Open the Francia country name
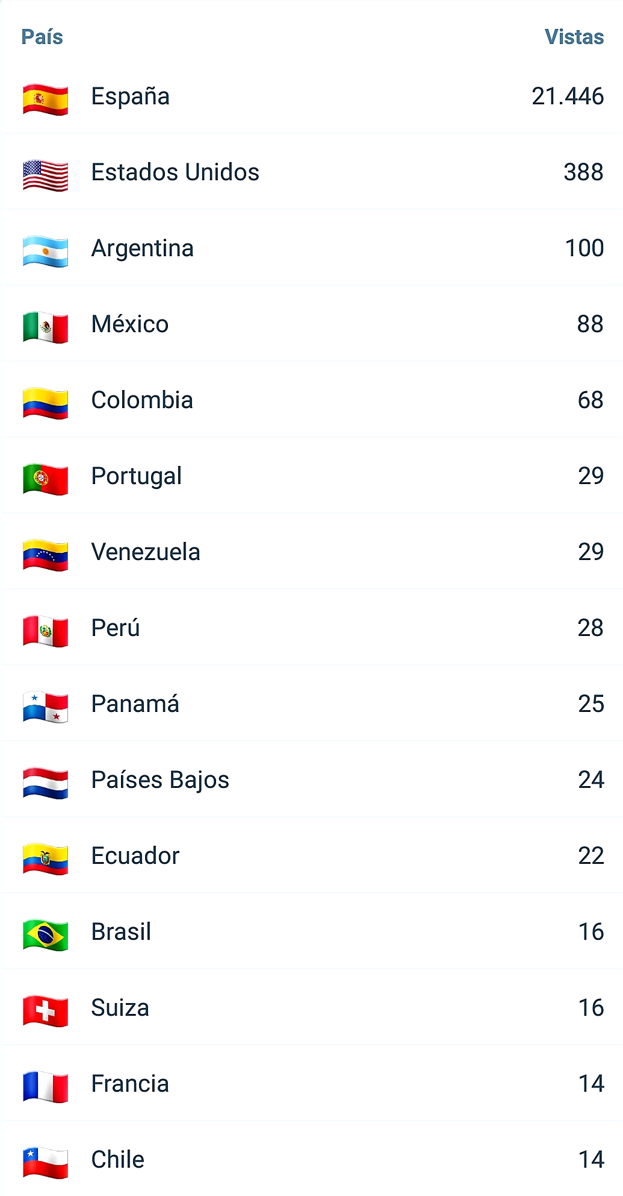The width and height of the screenshot is (623, 1196). tap(130, 1084)
